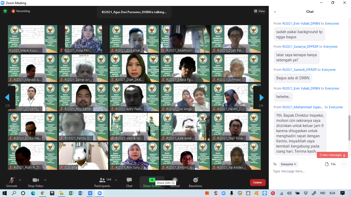
Task: Open Google Chrome from taskbar
Action: point(42,193)
